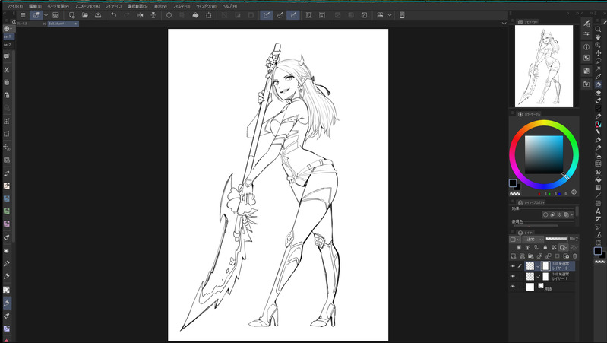The width and height of the screenshot is (607, 343).
Task: Click the Fill bucket icon in the command bar
Action: (195, 14)
